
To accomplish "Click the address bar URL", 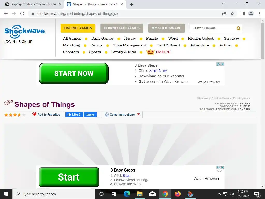I will (x=77, y=13).
